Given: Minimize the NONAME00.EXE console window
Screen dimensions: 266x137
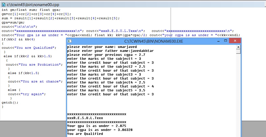Looking at the screenshot, I should coord(218,41).
